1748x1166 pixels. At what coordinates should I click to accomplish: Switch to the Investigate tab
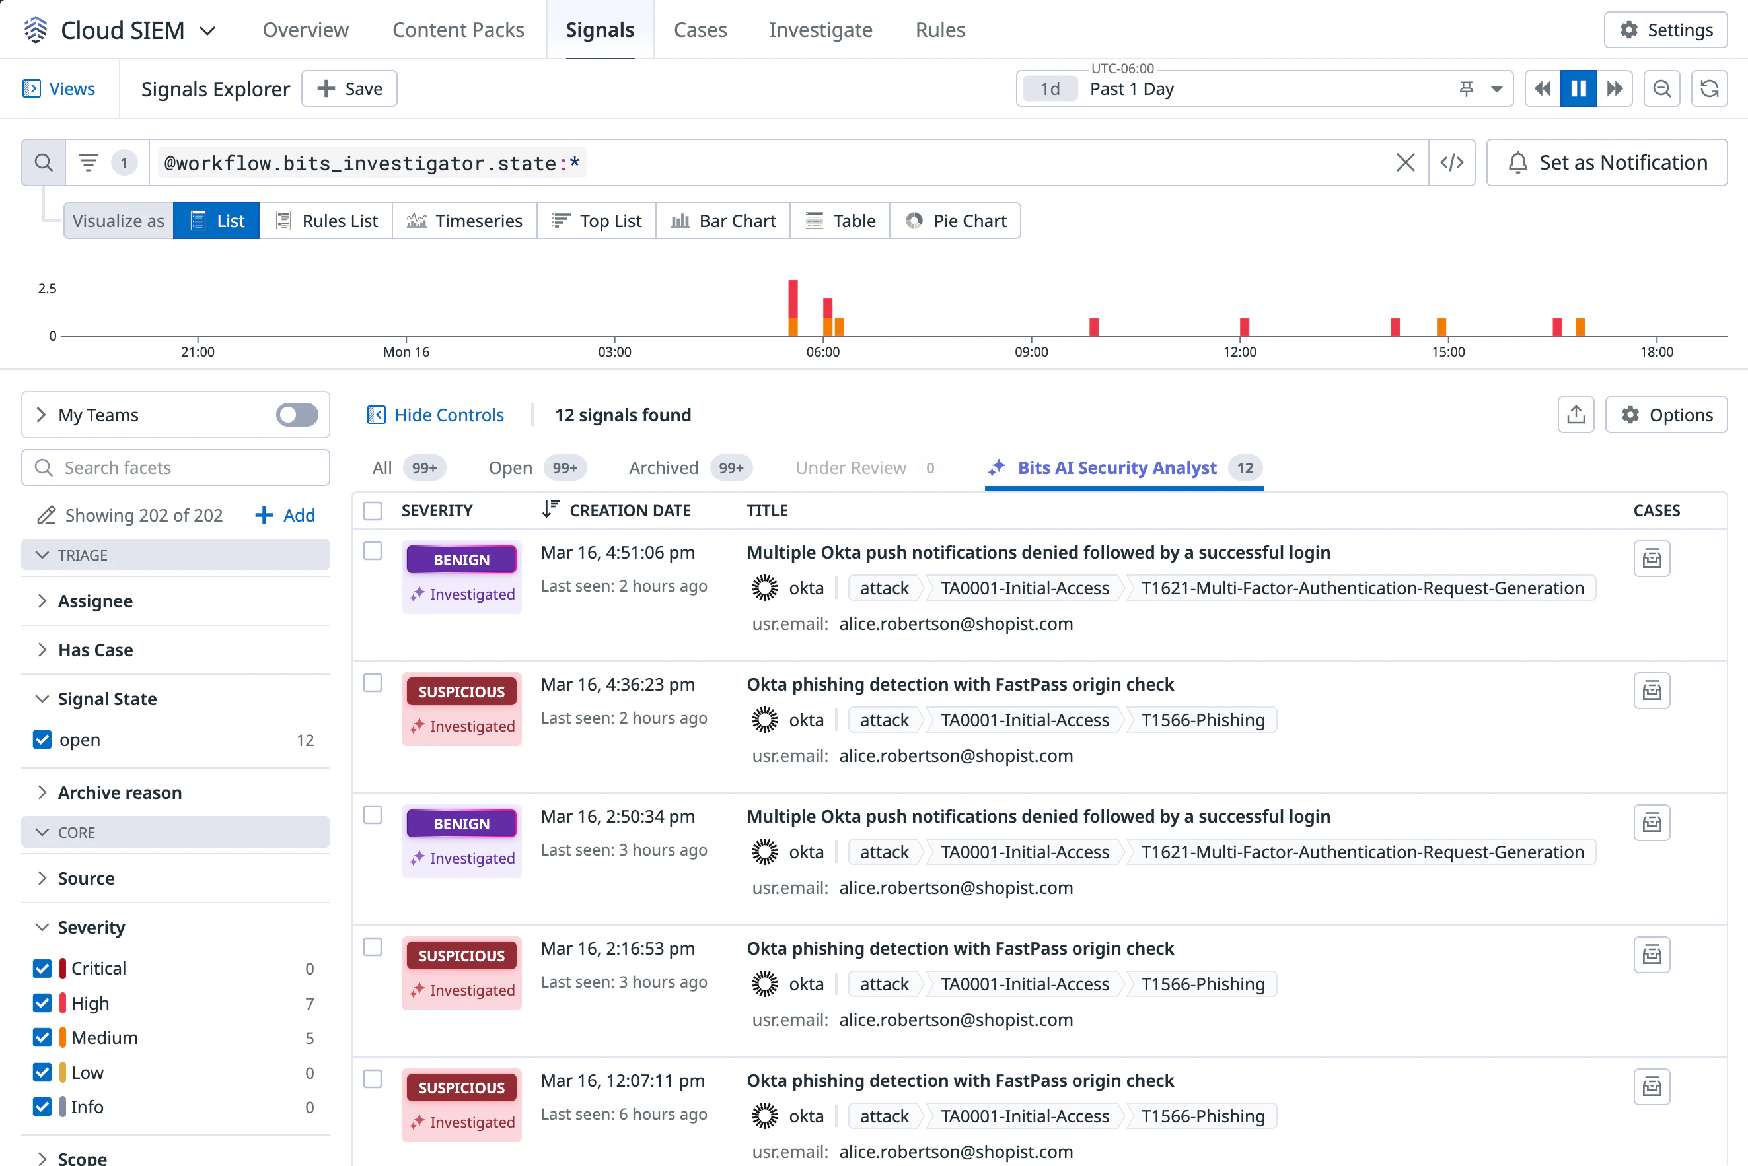(x=820, y=30)
